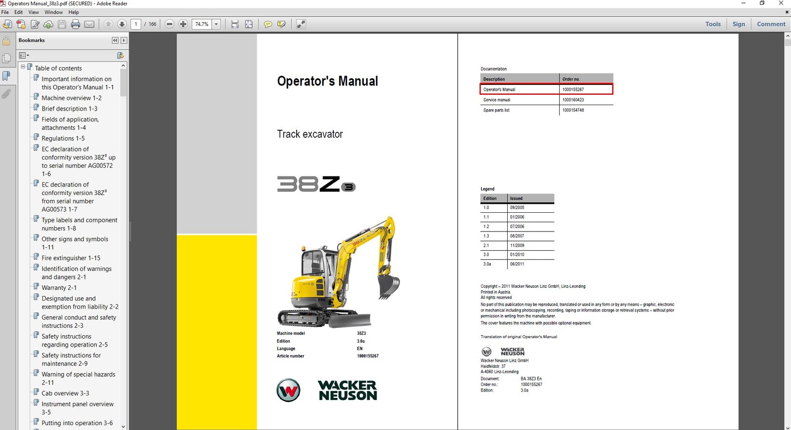Open the zoom percentage dropdown

pos(216,24)
